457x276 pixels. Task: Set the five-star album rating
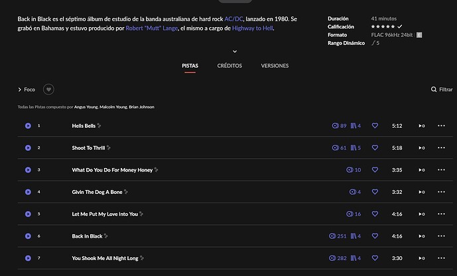pos(383,26)
